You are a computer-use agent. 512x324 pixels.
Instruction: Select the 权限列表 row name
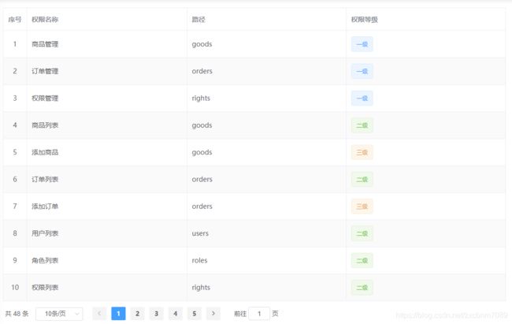45,288
